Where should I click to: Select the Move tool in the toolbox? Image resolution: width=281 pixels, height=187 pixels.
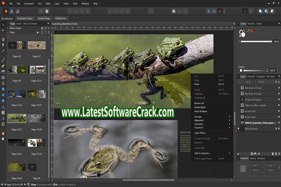pyautogui.click(x=3, y=24)
